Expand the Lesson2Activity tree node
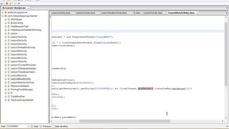Viewport: 229px width, 129px height. click(6, 40)
